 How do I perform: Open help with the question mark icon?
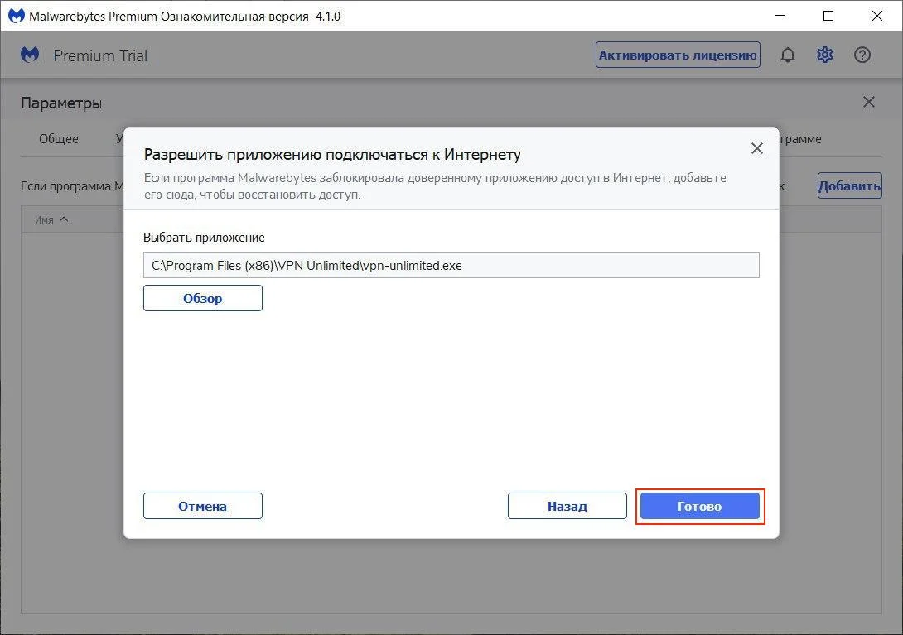[862, 55]
